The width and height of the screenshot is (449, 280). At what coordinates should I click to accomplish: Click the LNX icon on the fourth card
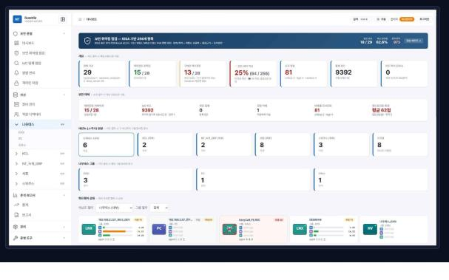(300, 229)
